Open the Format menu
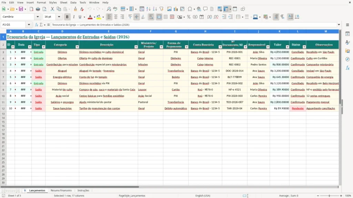The image size is (353, 198). point(41,2)
